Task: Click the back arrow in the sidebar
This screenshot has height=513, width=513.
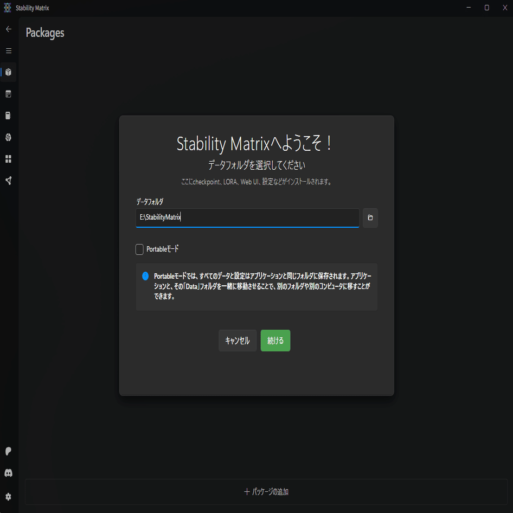Action: (x=9, y=29)
